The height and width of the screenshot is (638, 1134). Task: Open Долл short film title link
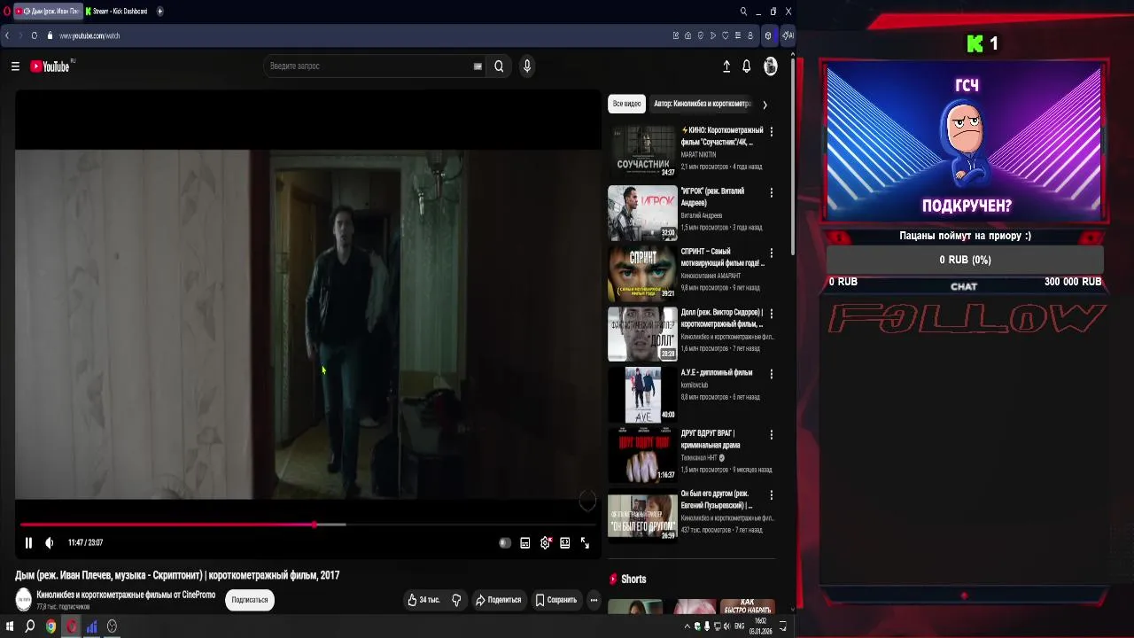click(x=721, y=318)
